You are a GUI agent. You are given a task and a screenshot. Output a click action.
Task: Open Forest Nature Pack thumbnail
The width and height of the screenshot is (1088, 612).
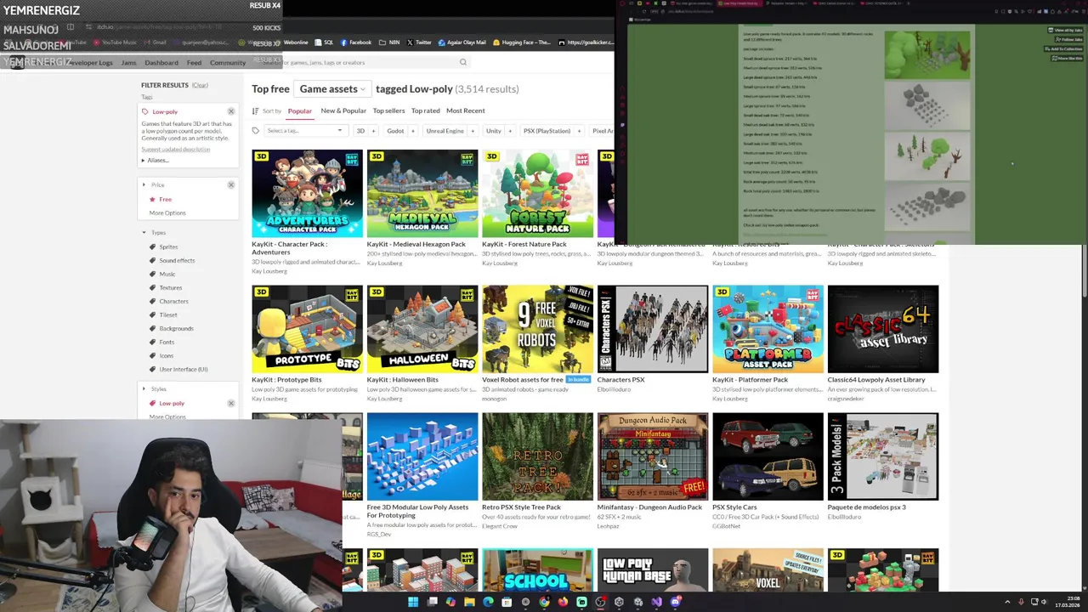tap(537, 194)
